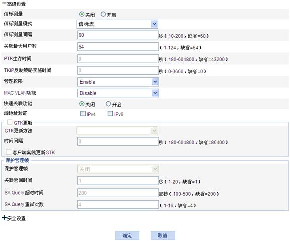Screen dimensions: 290x241
Task: Click the SA Query 超时时间 field
Action: (118, 193)
